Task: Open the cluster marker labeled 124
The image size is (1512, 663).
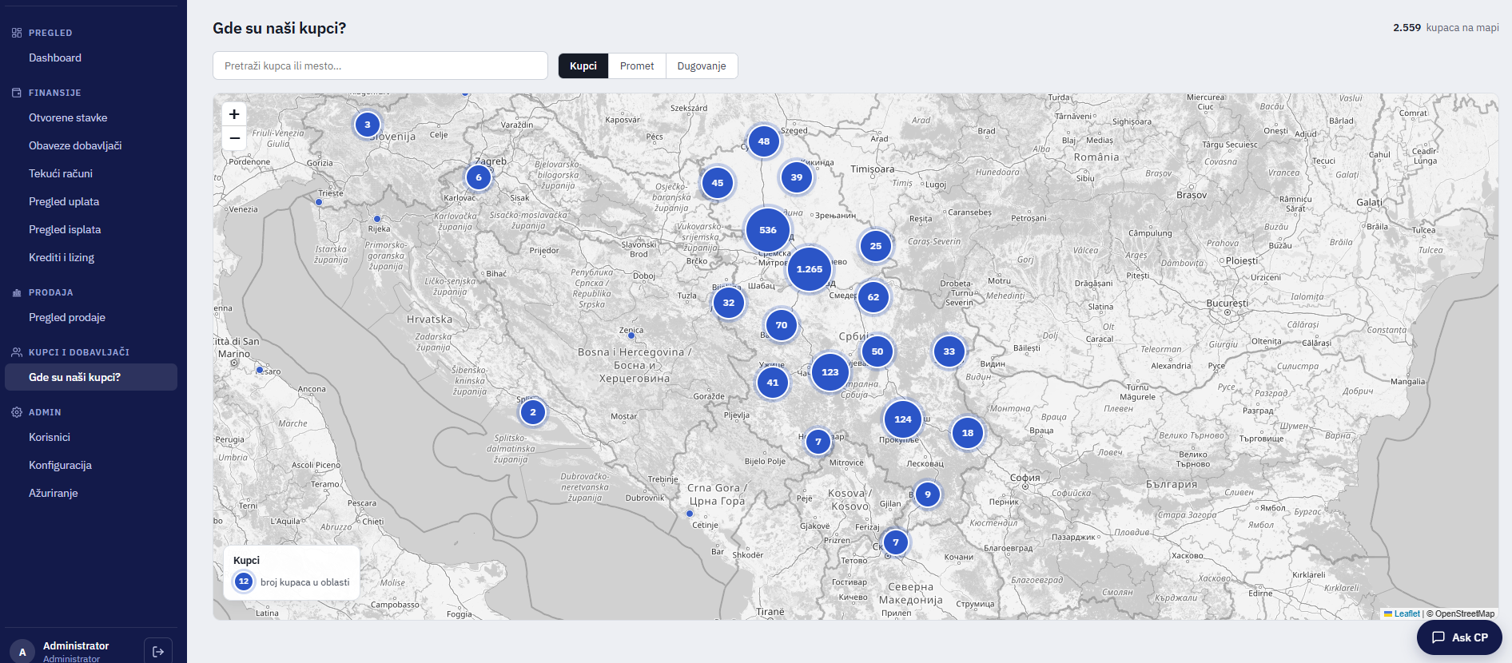Action: point(903,419)
